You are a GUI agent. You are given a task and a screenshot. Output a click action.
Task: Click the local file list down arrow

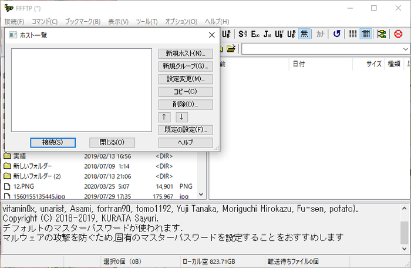(201, 194)
